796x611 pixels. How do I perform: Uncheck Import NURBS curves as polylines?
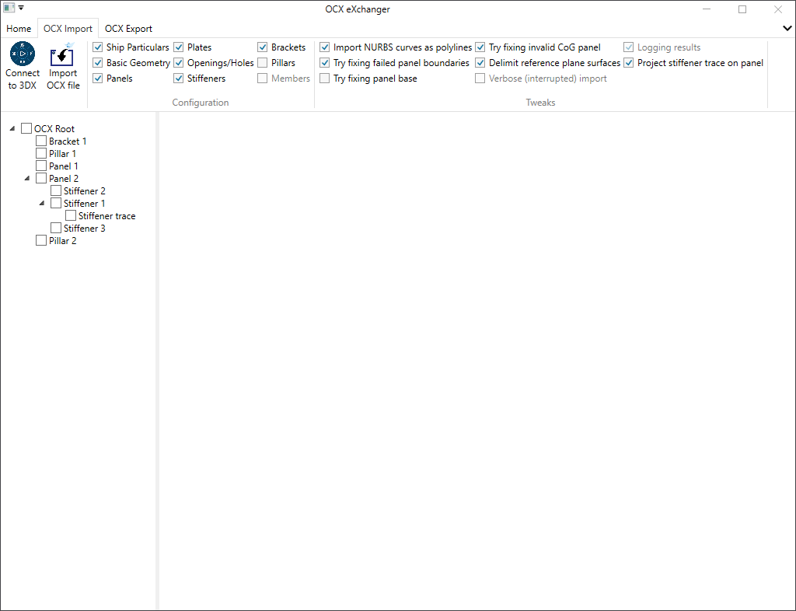click(325, 47)
